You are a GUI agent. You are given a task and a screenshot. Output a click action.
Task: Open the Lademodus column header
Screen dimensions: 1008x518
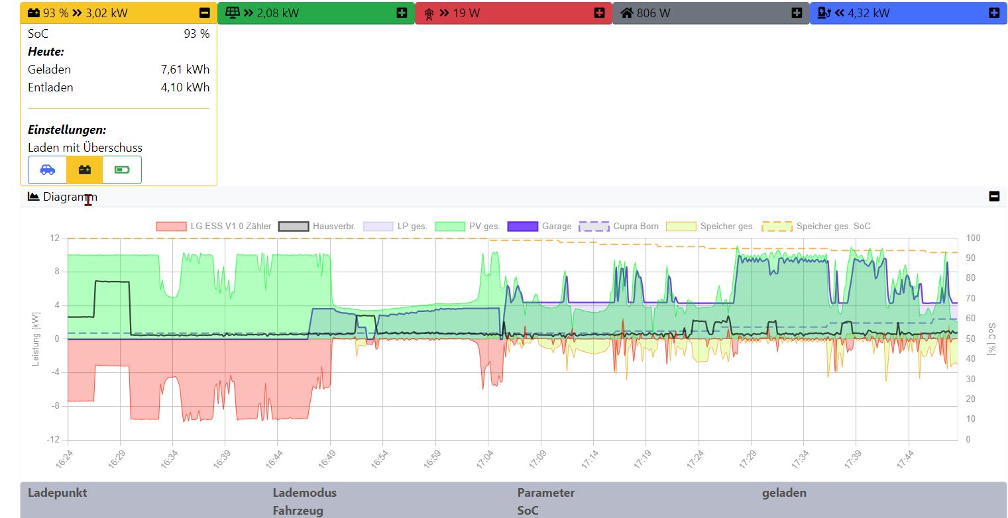coord(305,492)
